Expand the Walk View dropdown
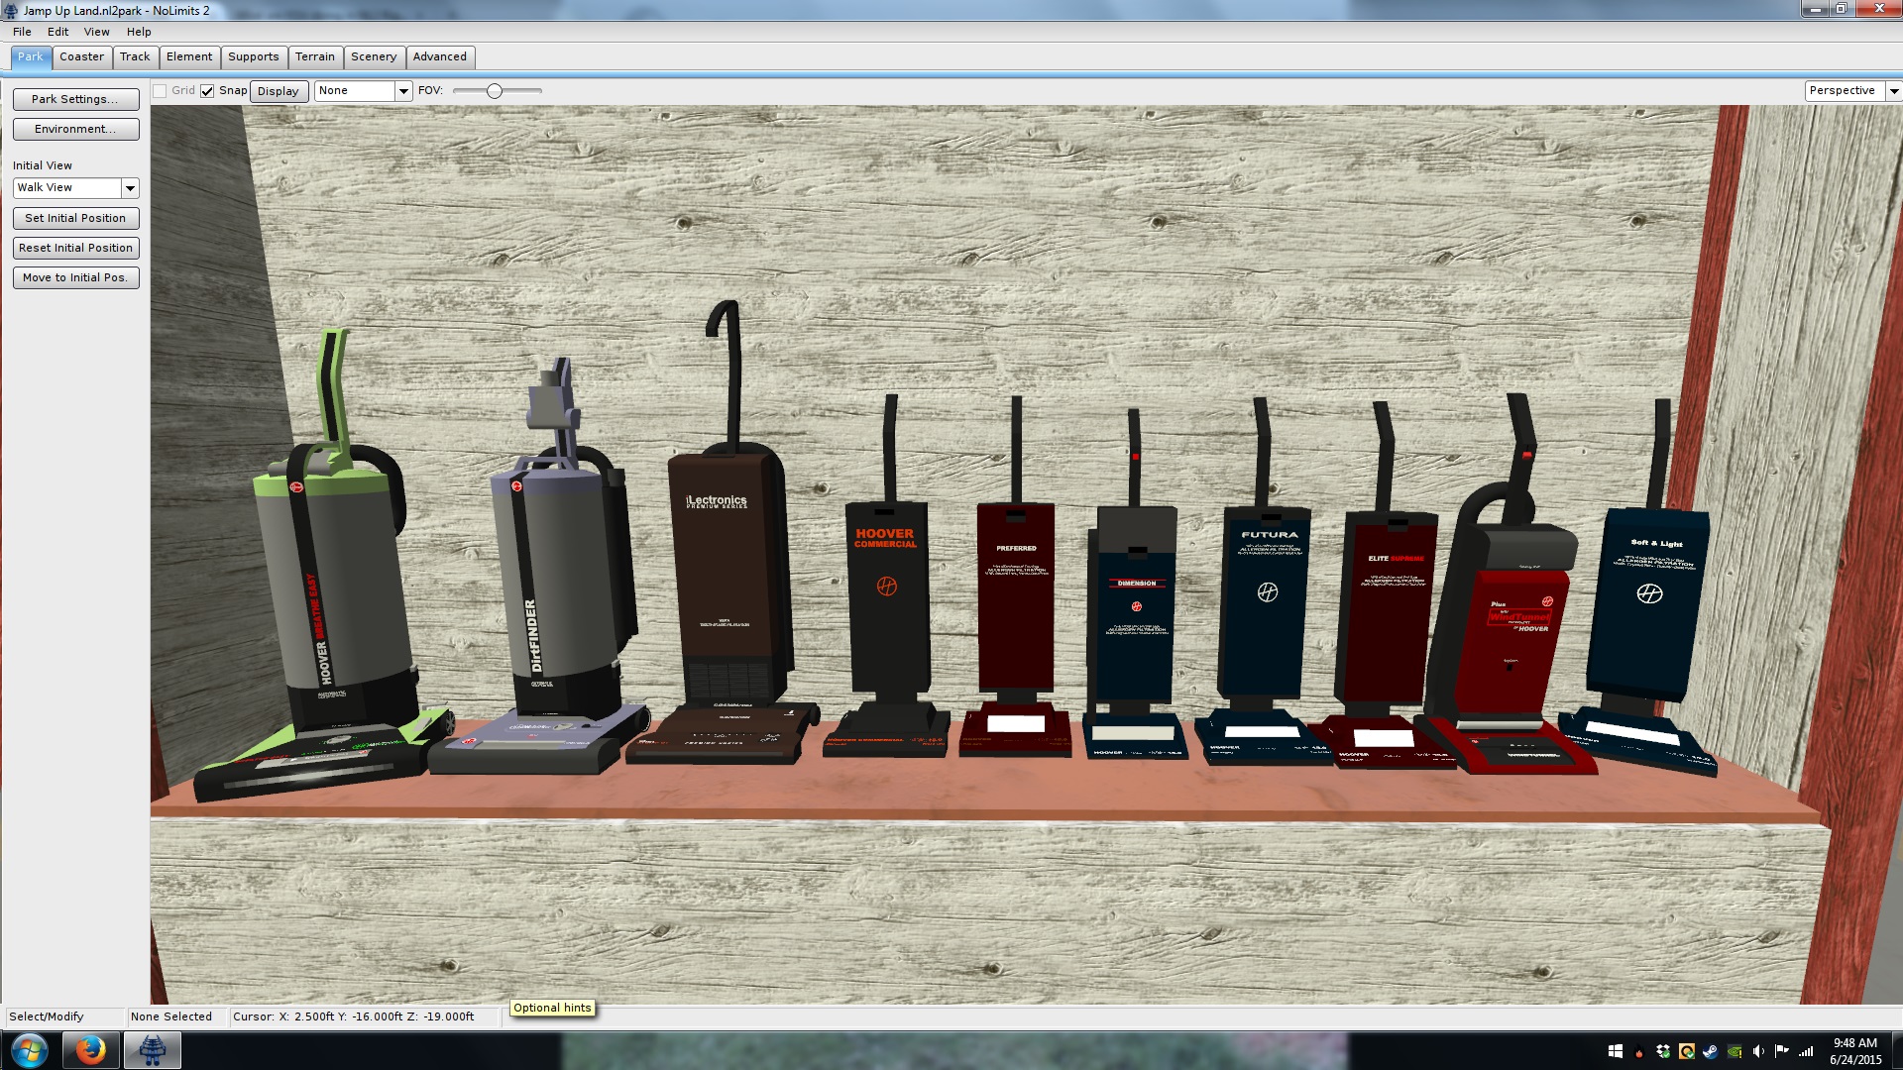1903x1070 pixels. click(x=130, y=188)
